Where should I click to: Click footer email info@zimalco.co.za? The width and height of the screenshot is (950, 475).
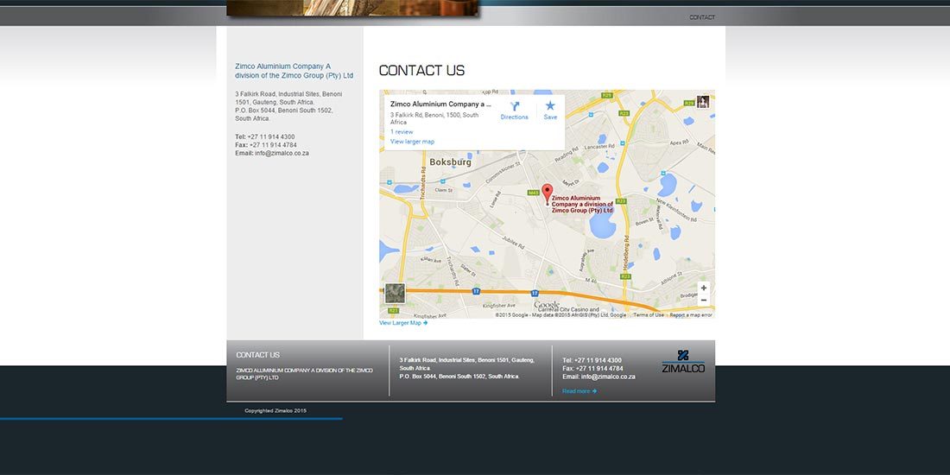[608, 377]
